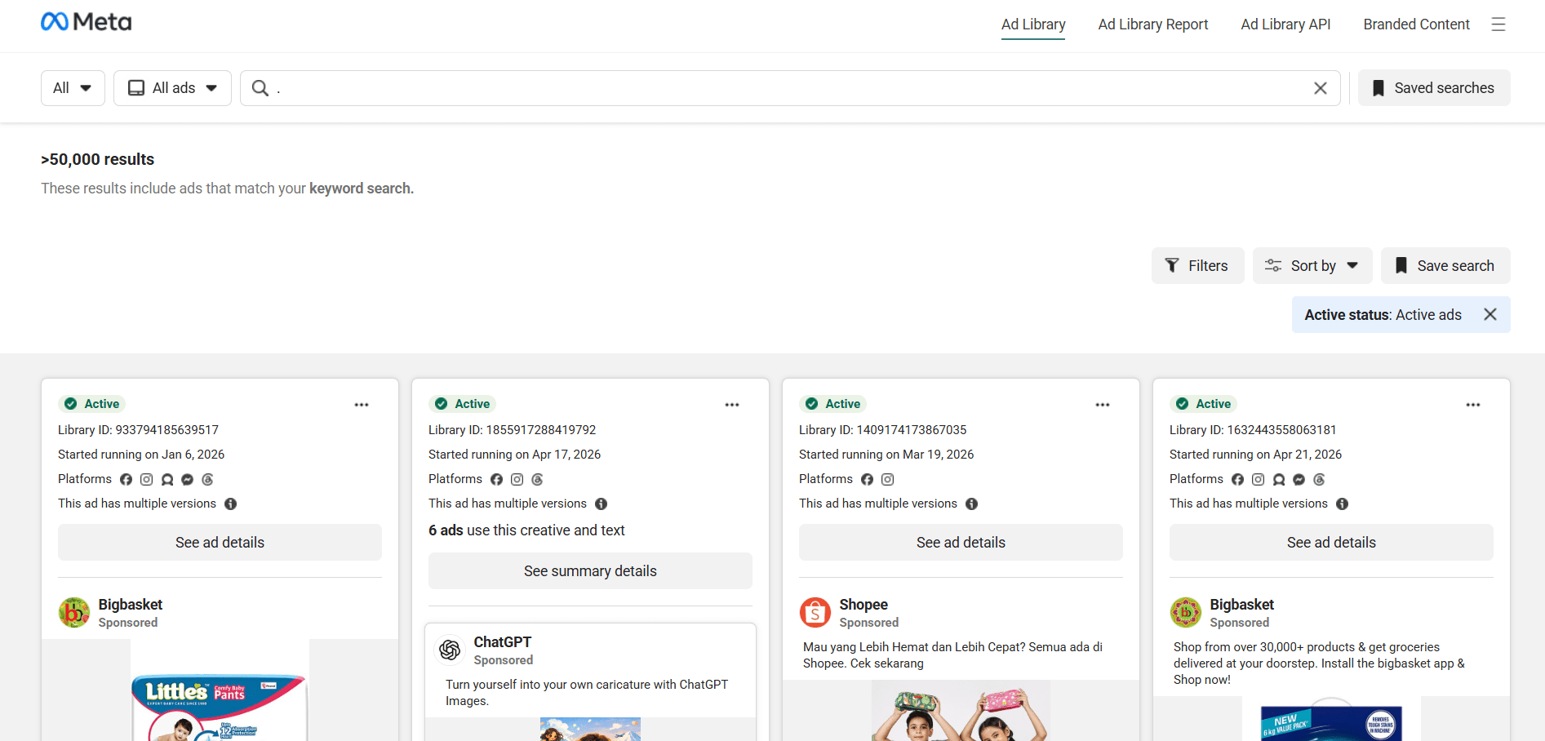Click the Active status badge on Shopee ad
Viewport: 1545px width, 741px height.
[832, 404]
